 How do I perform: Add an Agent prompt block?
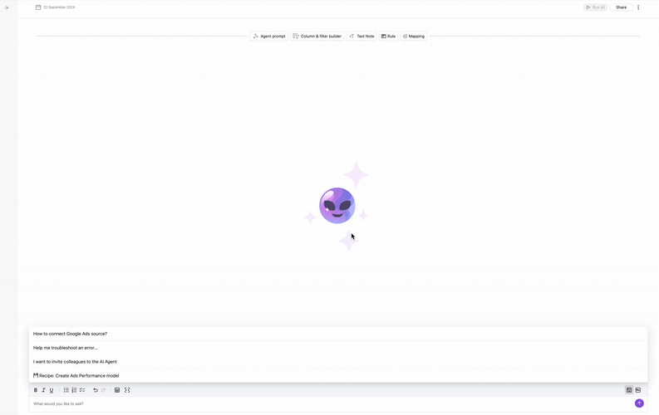(x=269, y=36)
